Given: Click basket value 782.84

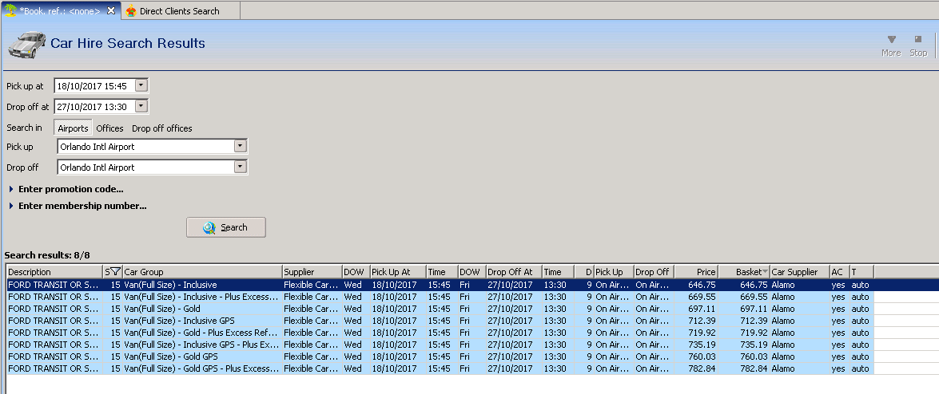Looking at the screenshot, I should coord(754,369).
